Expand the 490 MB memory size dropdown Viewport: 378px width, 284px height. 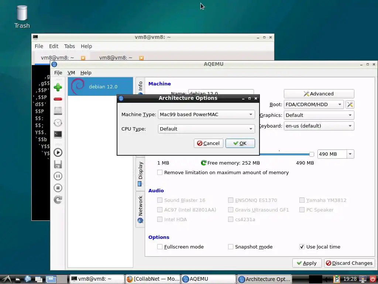click(350, 154)
